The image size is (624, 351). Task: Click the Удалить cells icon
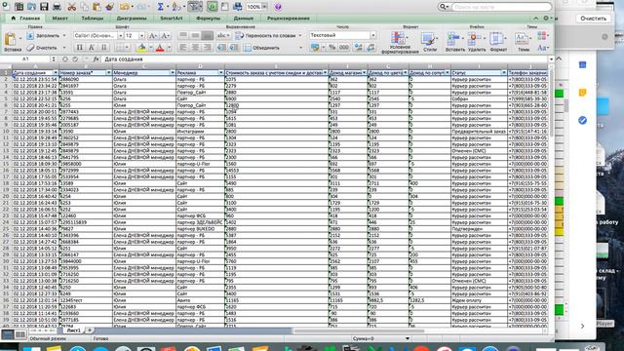(474, 39)
